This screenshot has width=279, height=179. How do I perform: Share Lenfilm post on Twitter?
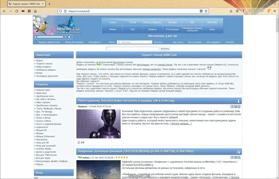click(x=232, y=157)
